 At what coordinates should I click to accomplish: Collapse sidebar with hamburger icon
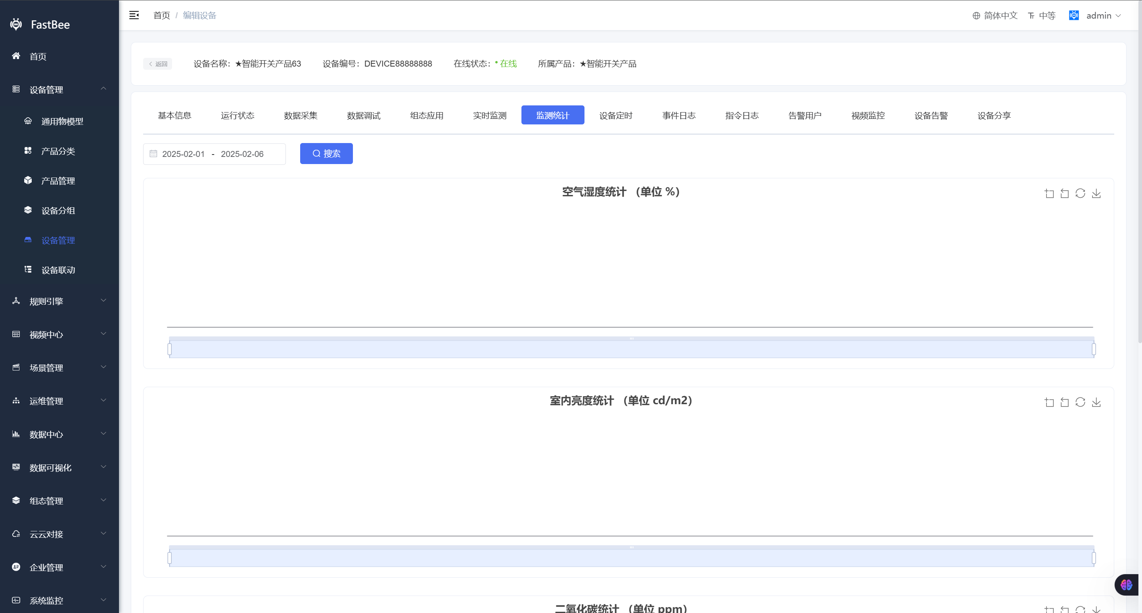pos(134,15)
